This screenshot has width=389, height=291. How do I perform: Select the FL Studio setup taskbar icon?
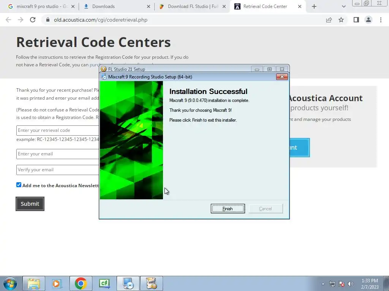[152, 283]
